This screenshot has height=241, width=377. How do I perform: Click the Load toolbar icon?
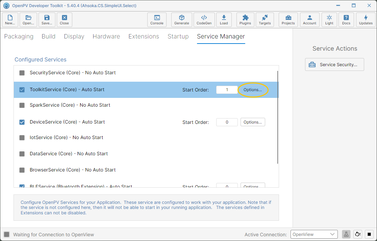click(224, 20)
